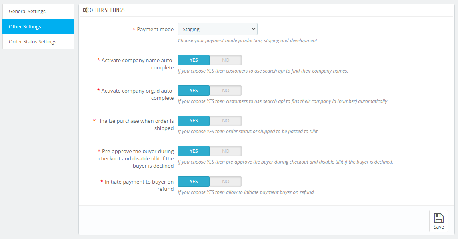
Task: Click the 'Choose your payment mode' help text
Action: point(248,41)
